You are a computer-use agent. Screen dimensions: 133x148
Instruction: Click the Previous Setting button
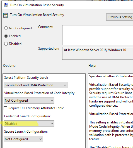coord(120,17)
